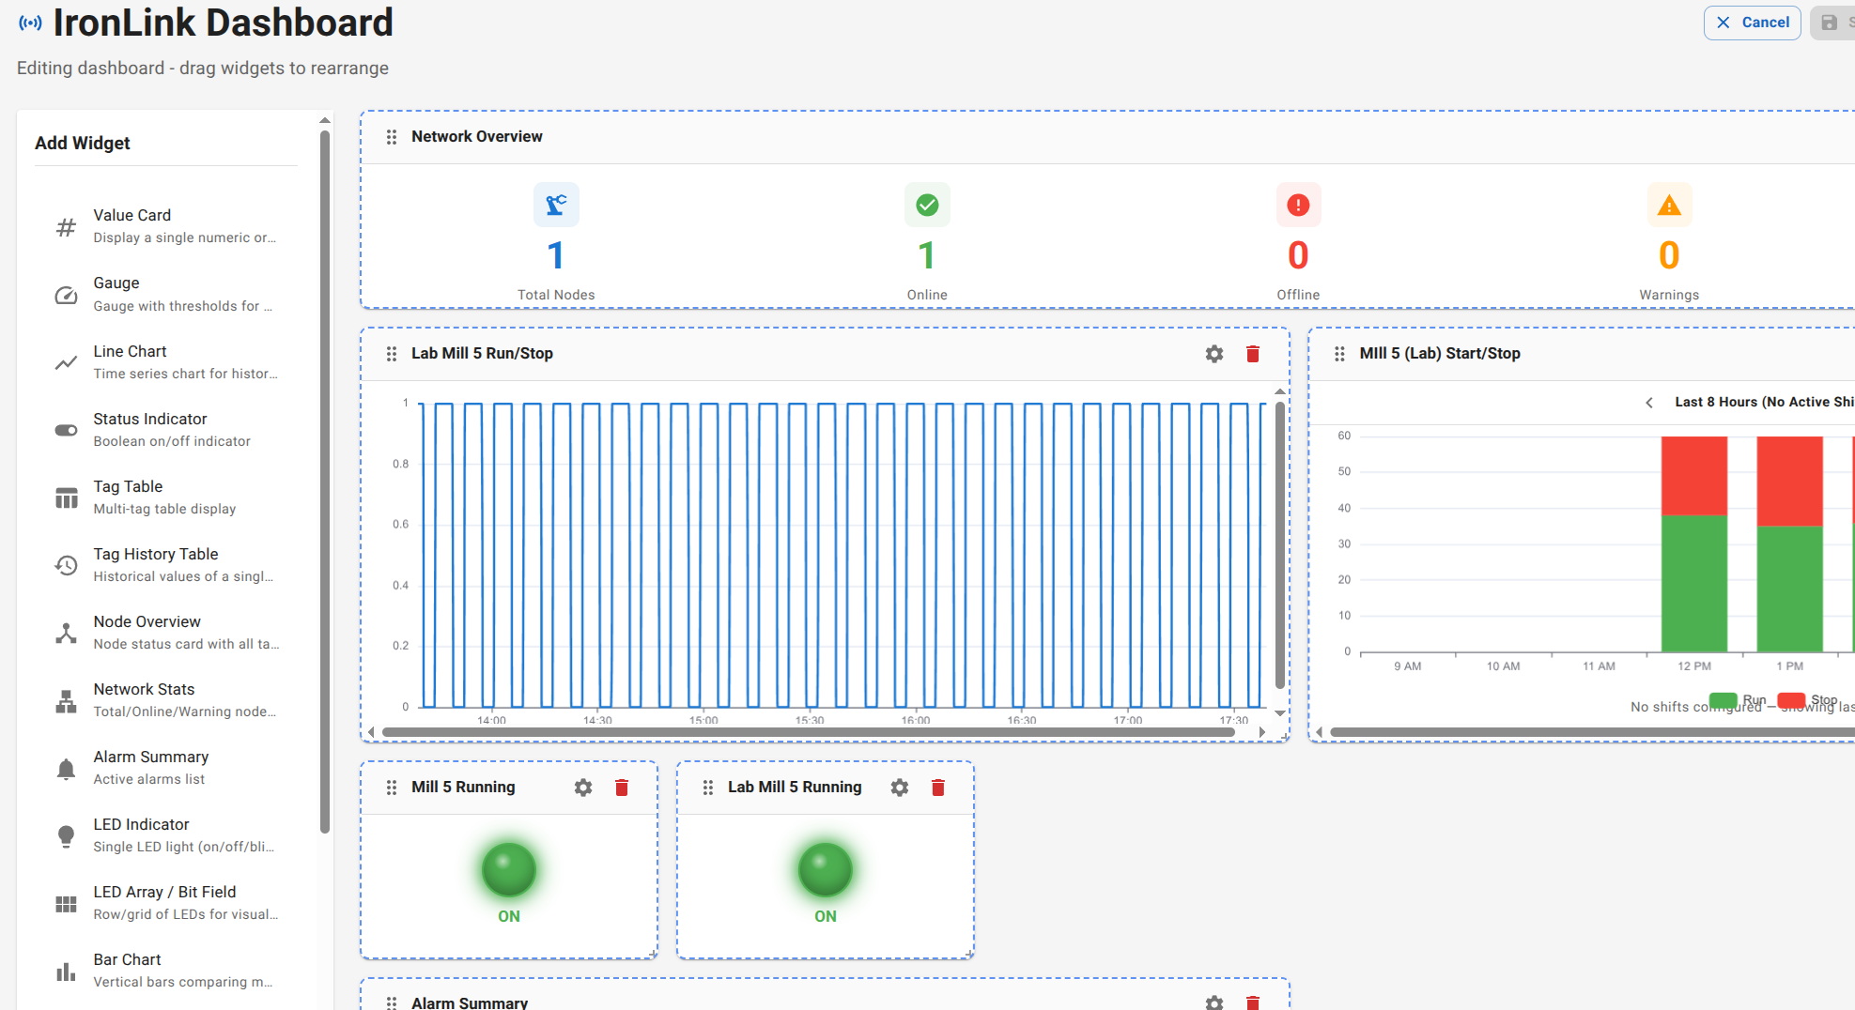
Task: Delete the Mill 5 Running widget
Action: tap(621, 788)
